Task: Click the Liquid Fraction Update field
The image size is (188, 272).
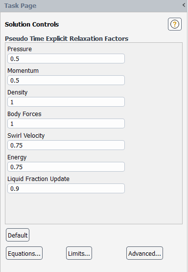Action: pos(66,188)
